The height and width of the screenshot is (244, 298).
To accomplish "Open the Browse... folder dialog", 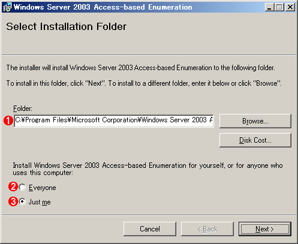I will tap(255, 121).
